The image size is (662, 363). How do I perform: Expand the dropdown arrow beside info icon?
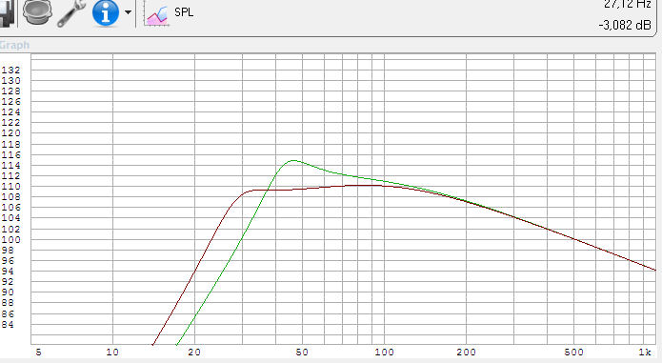point(128,12)
